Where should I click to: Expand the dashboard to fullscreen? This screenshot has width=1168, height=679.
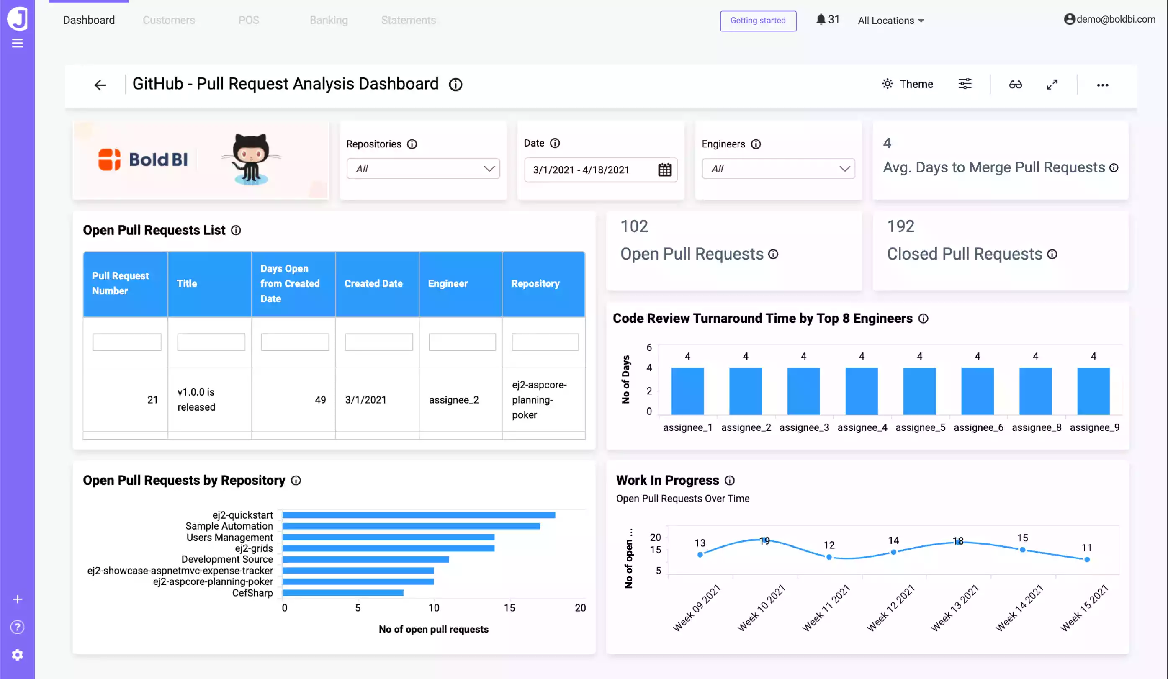[1052, 85]
